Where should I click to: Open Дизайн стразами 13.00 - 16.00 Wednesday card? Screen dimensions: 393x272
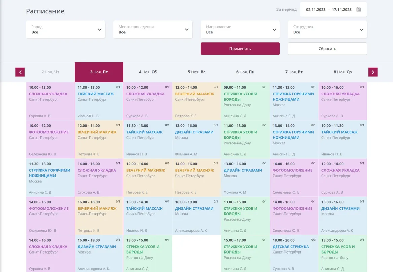pos(343,216)
